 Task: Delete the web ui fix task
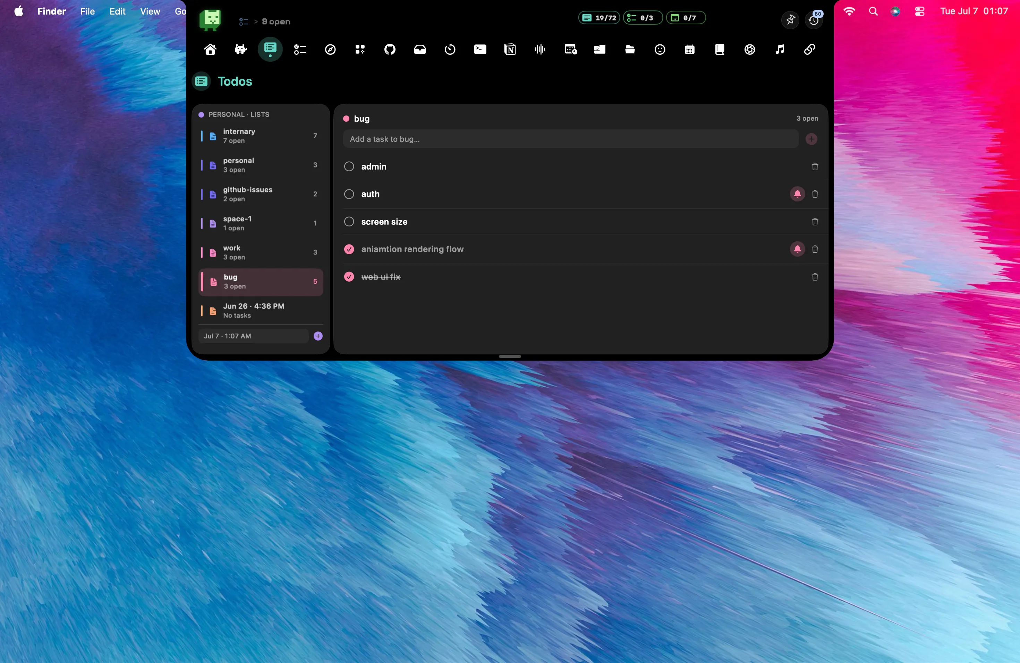[815, 277]
